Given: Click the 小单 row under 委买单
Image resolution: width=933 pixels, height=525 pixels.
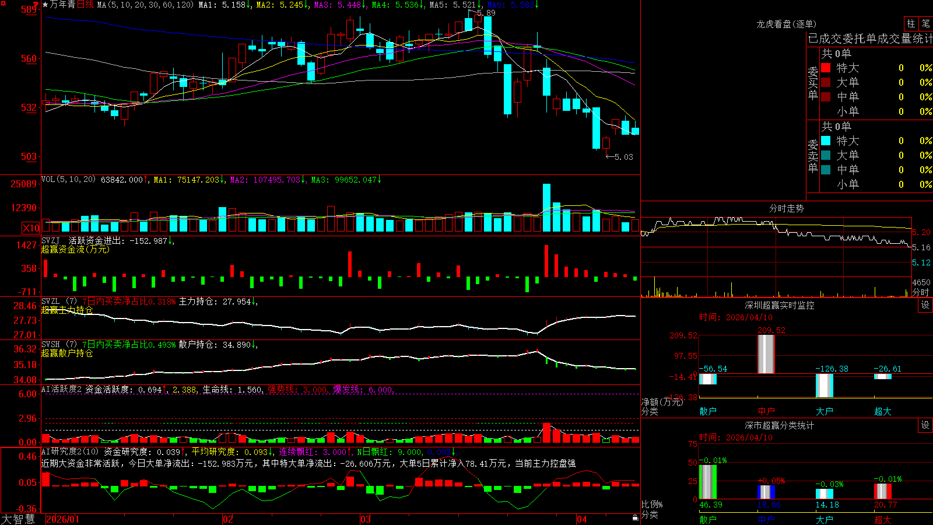Looking at the screenshot, I should (876, 111).
